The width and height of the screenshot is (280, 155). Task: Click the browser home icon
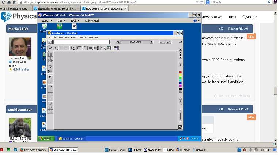(x=14, y=2)
